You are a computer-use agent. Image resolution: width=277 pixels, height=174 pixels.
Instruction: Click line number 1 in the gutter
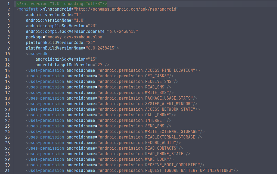[x=8, y=4]
